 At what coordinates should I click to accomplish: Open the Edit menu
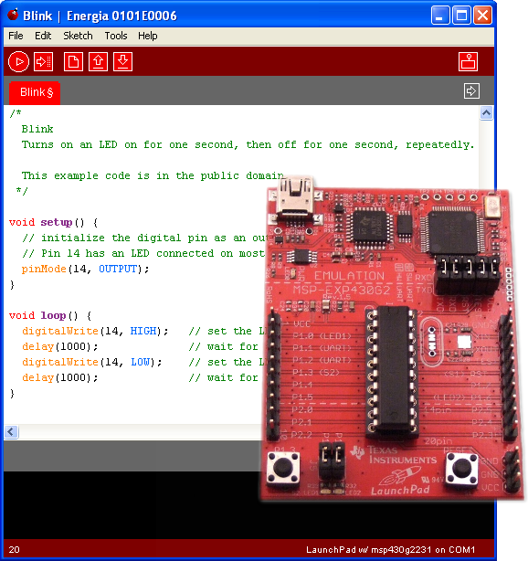coord(43,36)
